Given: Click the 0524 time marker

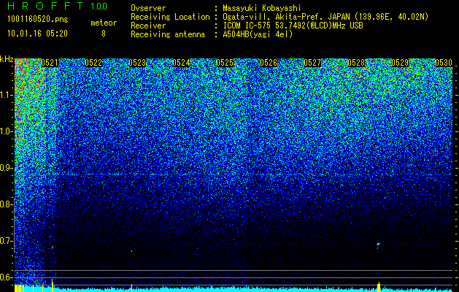Looking at the screenshot, I should (x=181, y=63).
